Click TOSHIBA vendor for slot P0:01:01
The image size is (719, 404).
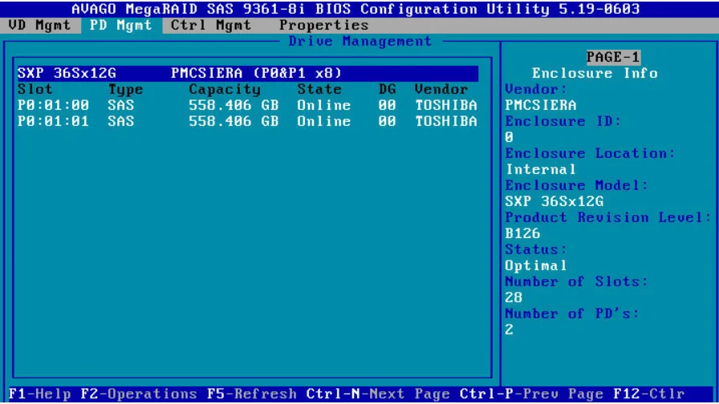(x=445, y=121)
